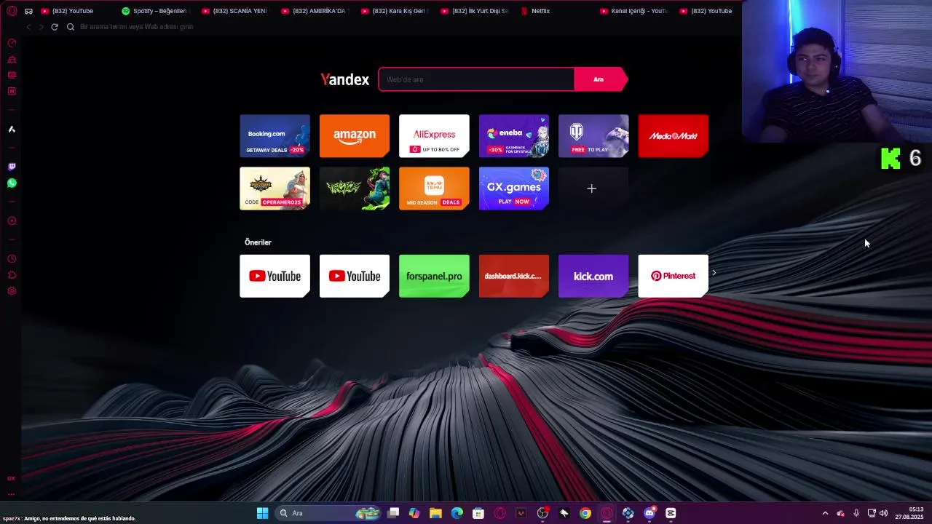The width and height of the screenshot is (932, 524).
Task: Open the Player icon in sidebar
Action: coord(12,221)
